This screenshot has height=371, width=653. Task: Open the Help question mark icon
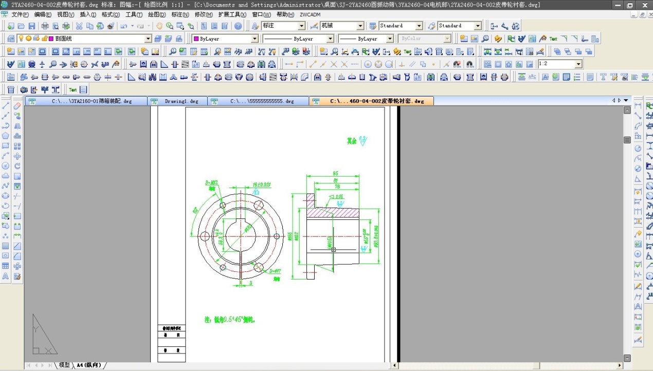click(x=238, y=26)
